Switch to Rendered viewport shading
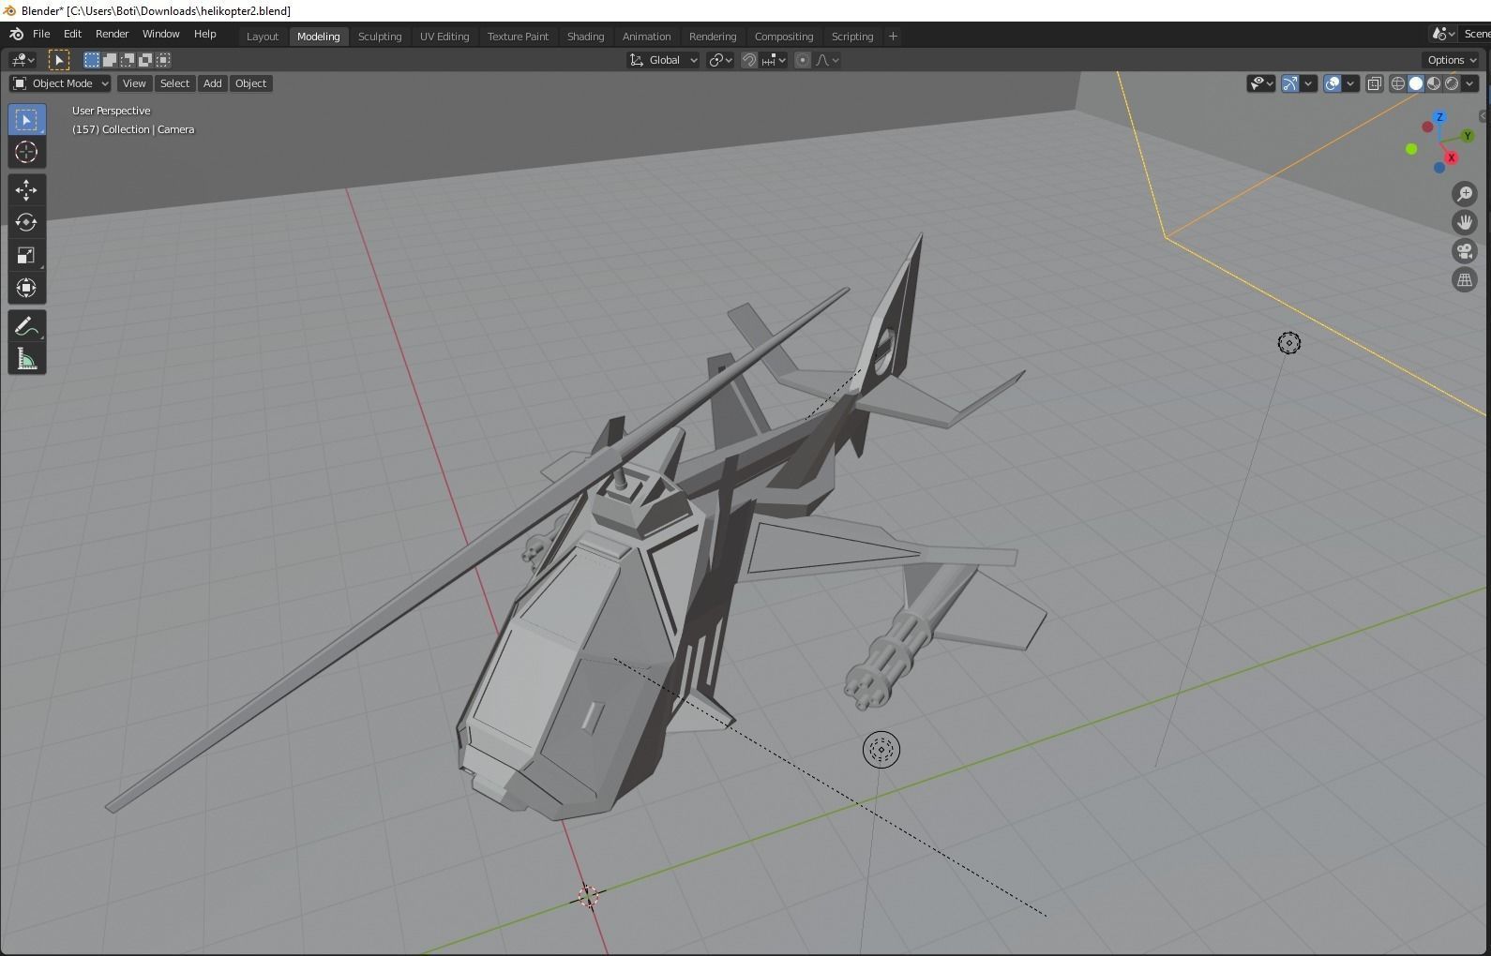Image resolution: width=1491 pixels, height=956 pixels. tap(1452, 83)
